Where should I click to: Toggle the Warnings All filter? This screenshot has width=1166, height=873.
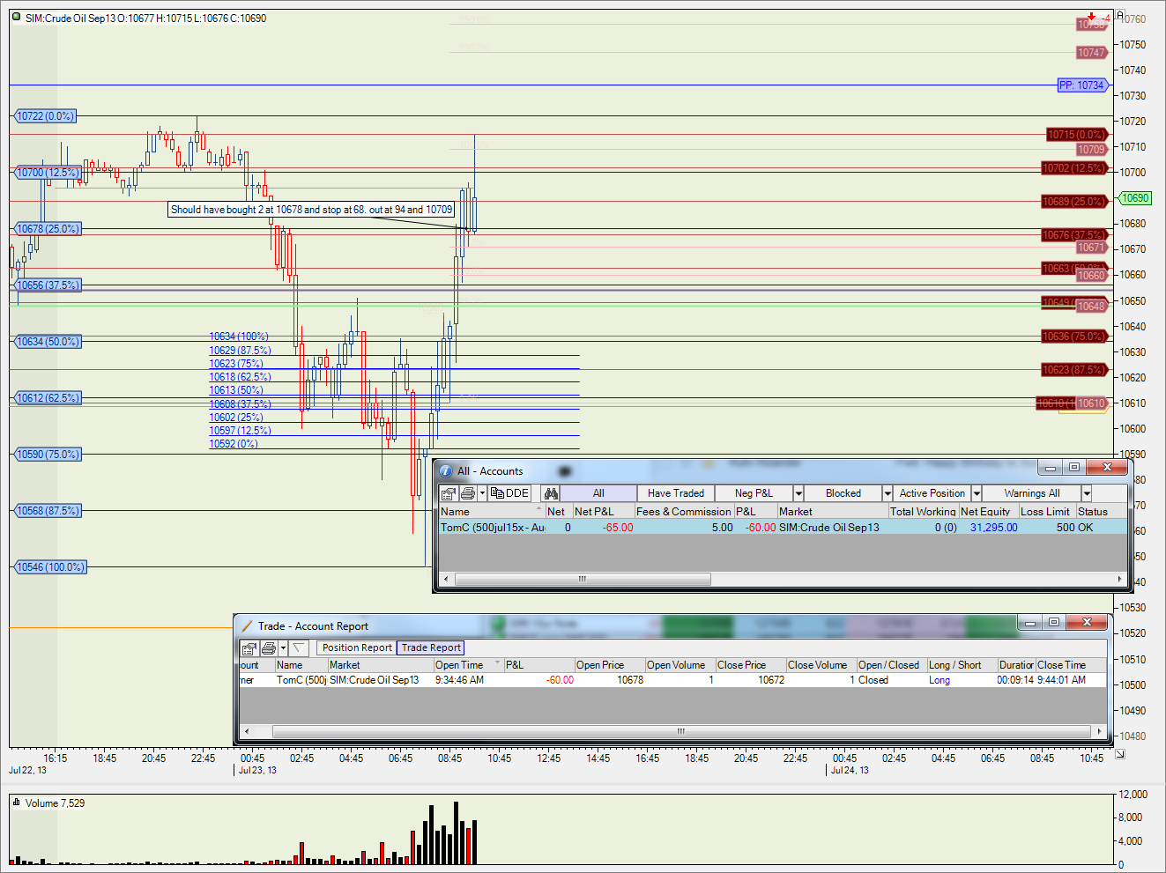click(x=1032, y=493)
